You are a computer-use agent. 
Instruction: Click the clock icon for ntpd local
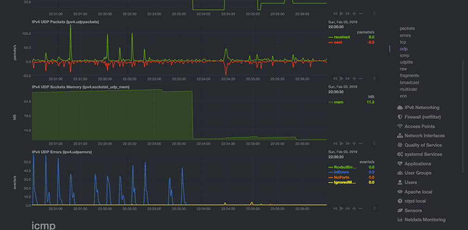400,201
